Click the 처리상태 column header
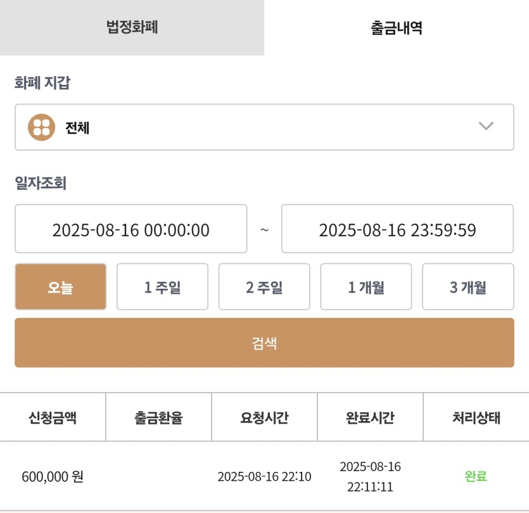Viewport: 529px width, 513px height. click(476, 417)
